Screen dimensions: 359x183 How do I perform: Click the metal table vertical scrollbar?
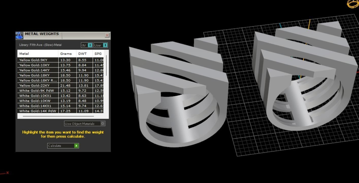[106, 65]
